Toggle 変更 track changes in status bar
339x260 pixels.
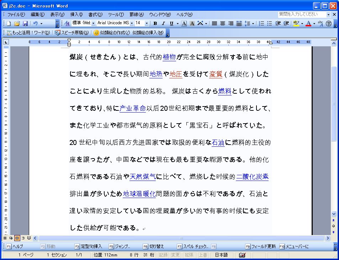pyautogui.click(x=175, y=255)
